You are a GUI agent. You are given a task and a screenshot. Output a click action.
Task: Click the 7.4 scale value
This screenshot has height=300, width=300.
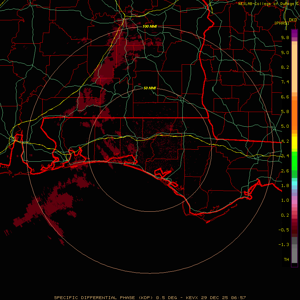(x=285, y=82)
